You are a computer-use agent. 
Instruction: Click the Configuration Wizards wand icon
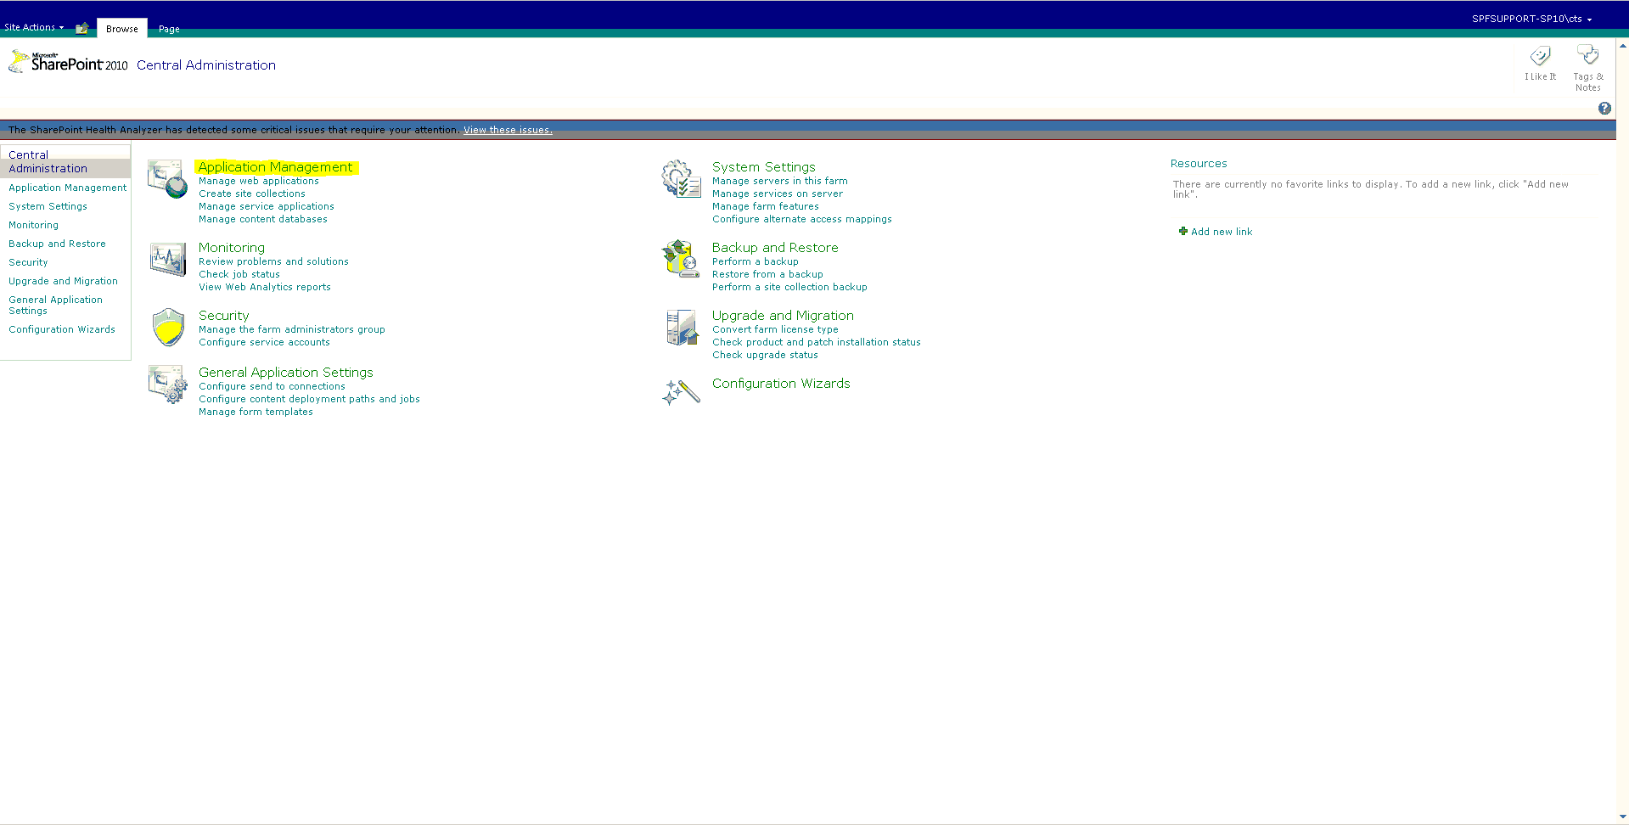click(681, 391)
